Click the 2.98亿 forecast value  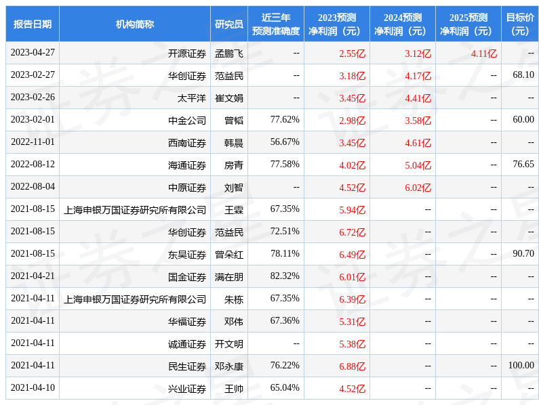[x=352, y=121]
